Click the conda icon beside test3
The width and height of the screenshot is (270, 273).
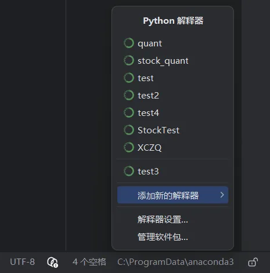click(129, 171)
